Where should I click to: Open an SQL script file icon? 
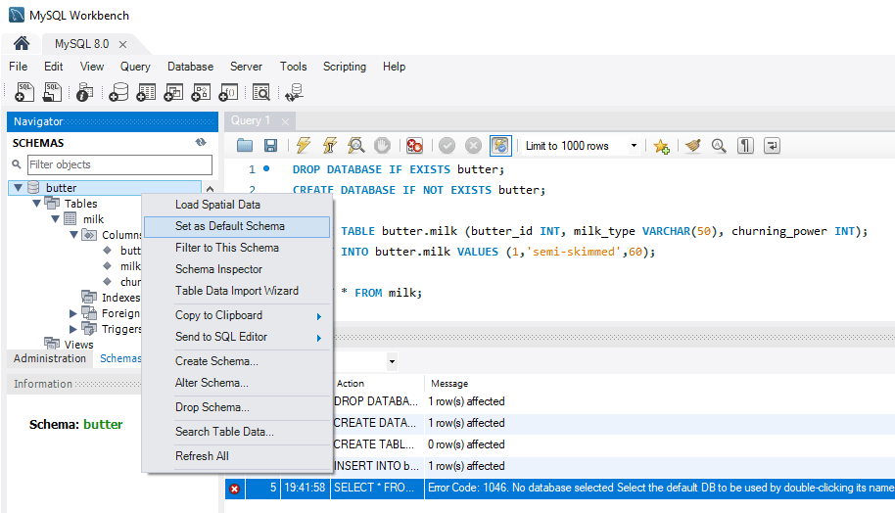coord(52,92)
